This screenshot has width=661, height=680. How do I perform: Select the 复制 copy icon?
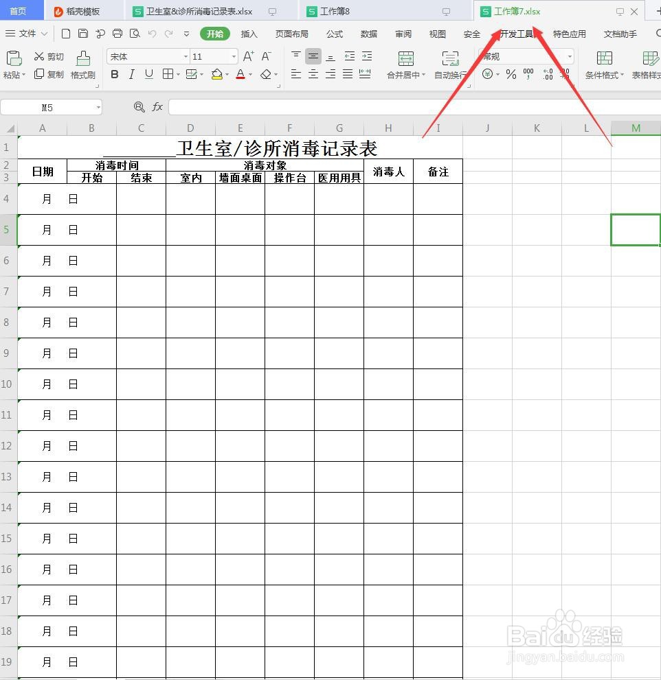pyautogui.click(x=39, y=75)
